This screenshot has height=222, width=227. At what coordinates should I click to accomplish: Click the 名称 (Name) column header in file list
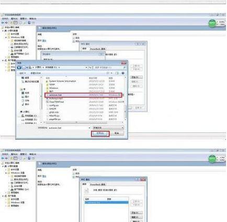48,78
